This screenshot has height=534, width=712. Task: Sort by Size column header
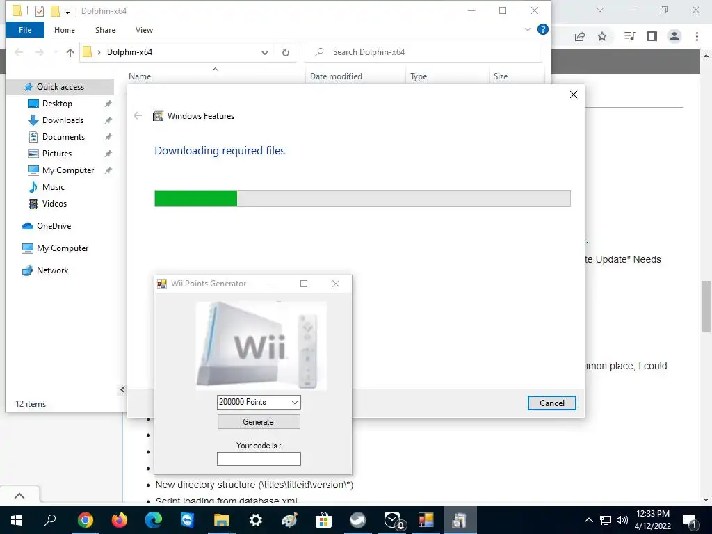[501, 76]
